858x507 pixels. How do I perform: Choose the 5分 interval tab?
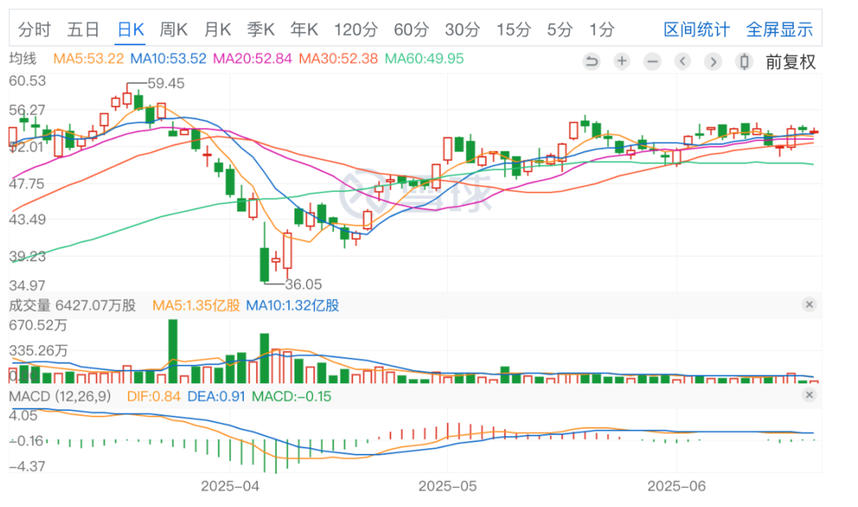tap(560, 29)
